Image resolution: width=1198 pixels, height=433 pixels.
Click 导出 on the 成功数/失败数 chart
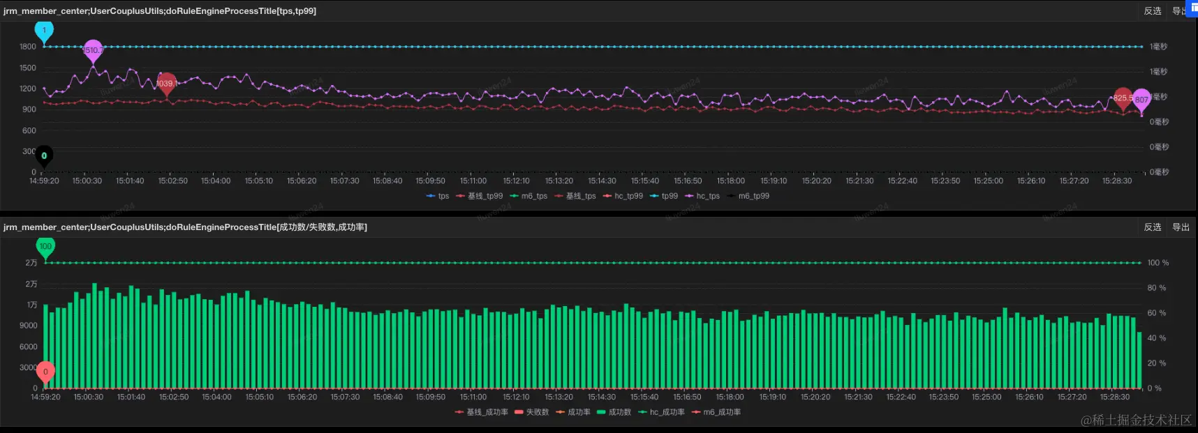(x=1181, y=227)
